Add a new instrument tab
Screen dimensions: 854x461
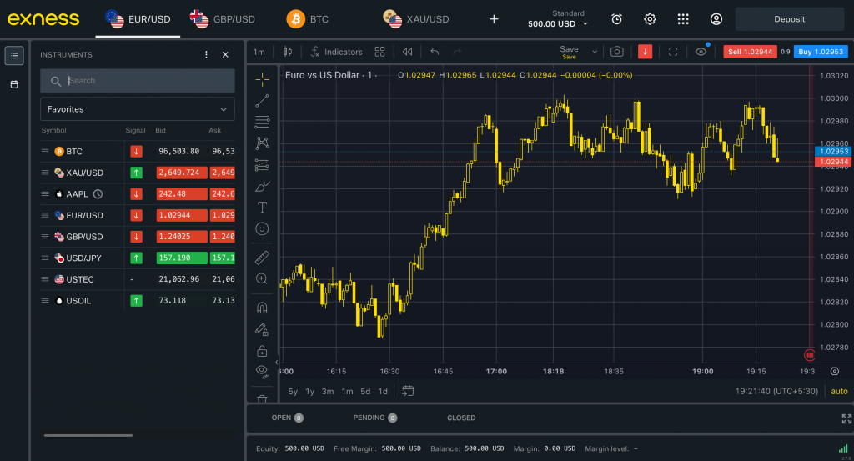494,19
